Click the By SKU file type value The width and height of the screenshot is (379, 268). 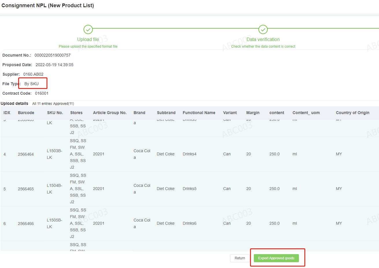click(x=32, y=84)
